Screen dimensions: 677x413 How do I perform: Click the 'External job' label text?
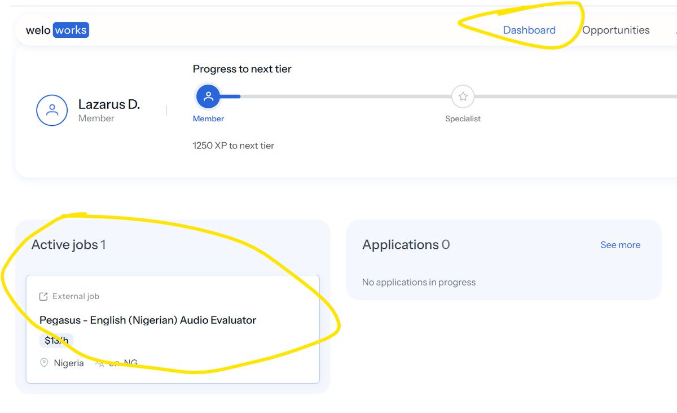click(x=76, y=296)
